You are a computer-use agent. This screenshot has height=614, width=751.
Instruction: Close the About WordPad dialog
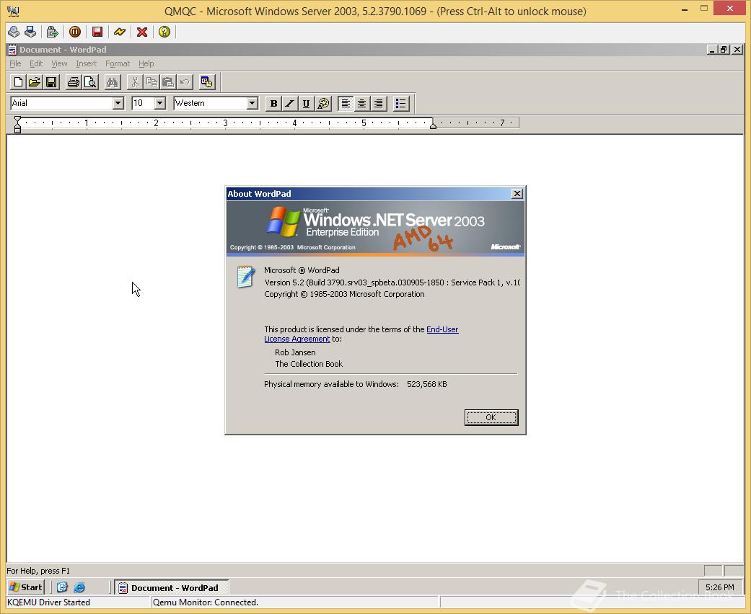517,194
